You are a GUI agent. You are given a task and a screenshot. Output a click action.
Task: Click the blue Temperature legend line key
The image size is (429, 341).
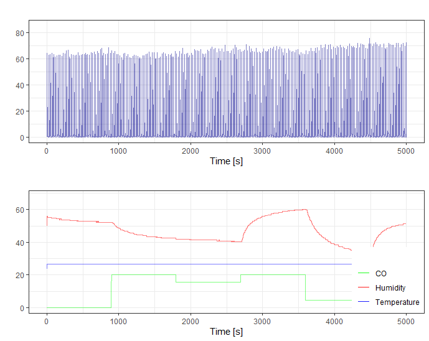point(364,302)
